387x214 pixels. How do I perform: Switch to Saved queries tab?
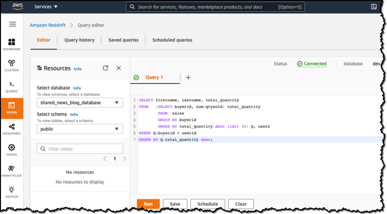pyautogui.click(x=123, y=40)
